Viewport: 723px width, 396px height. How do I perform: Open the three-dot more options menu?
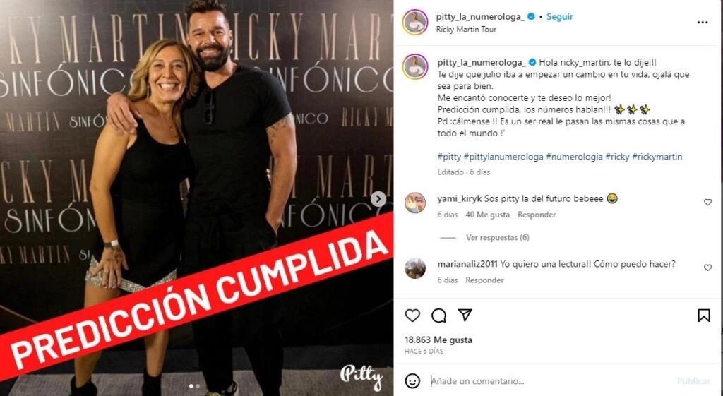(x=703, y=22)
